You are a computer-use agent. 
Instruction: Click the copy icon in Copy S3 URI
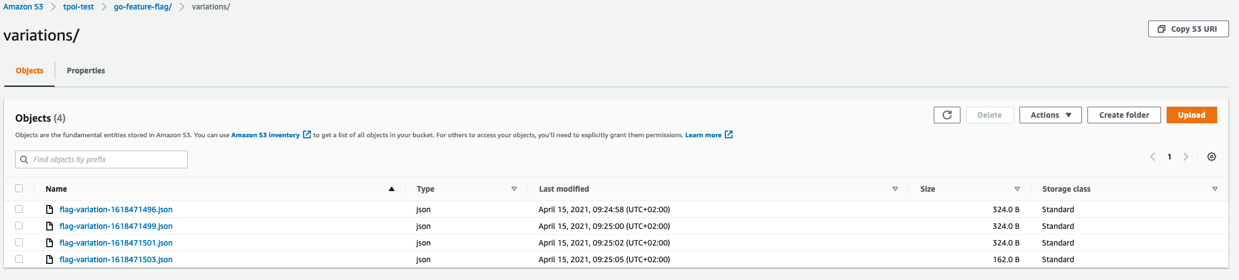(x=1161, y=29)
